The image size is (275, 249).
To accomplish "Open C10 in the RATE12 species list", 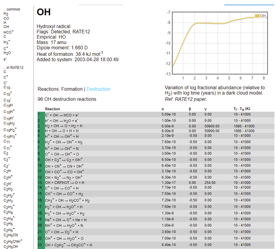I will coord(7,87).
